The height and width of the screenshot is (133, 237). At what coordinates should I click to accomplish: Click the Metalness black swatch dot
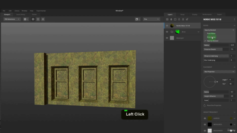click(231, 125)
